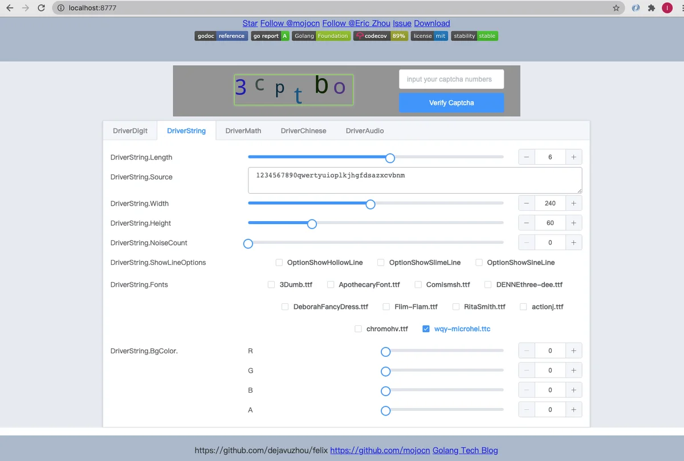The width and height of the screenshot is (684, 461).
Task: Check the Comismsh.ttf font
Action: [418, 284]
